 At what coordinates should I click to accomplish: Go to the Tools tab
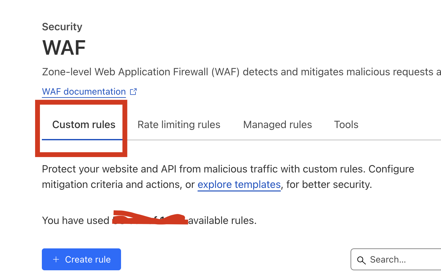tap(346, 125)
